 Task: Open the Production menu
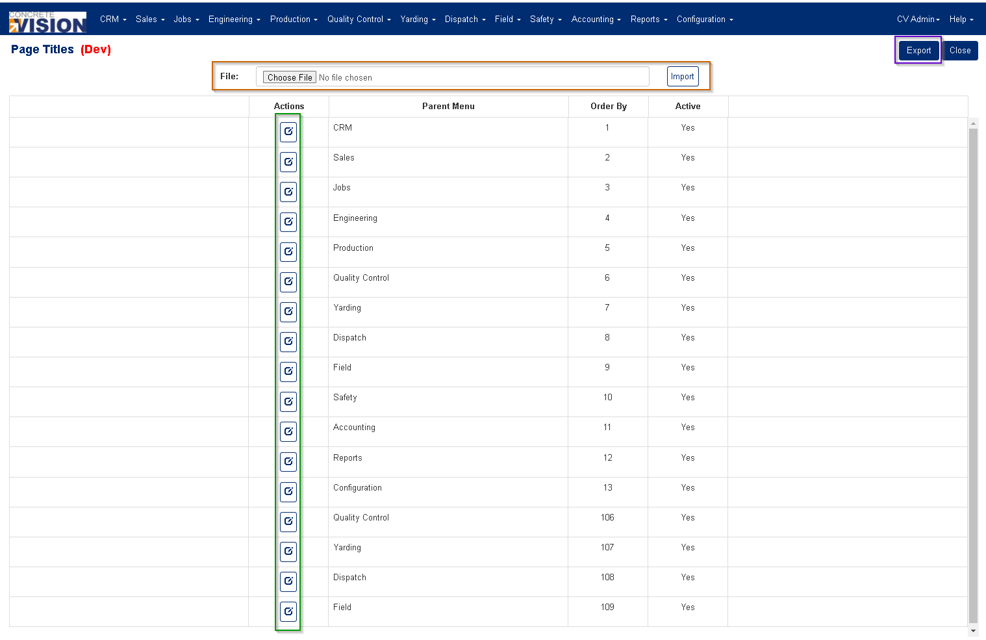click(294, 19)
